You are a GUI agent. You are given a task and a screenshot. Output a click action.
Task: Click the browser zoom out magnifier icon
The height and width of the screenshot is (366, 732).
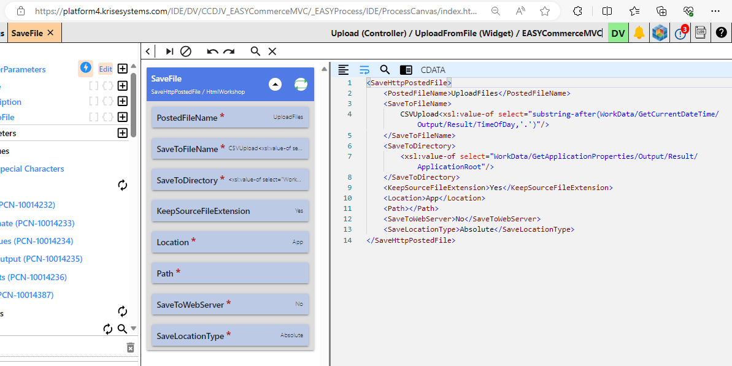(496, 11)
